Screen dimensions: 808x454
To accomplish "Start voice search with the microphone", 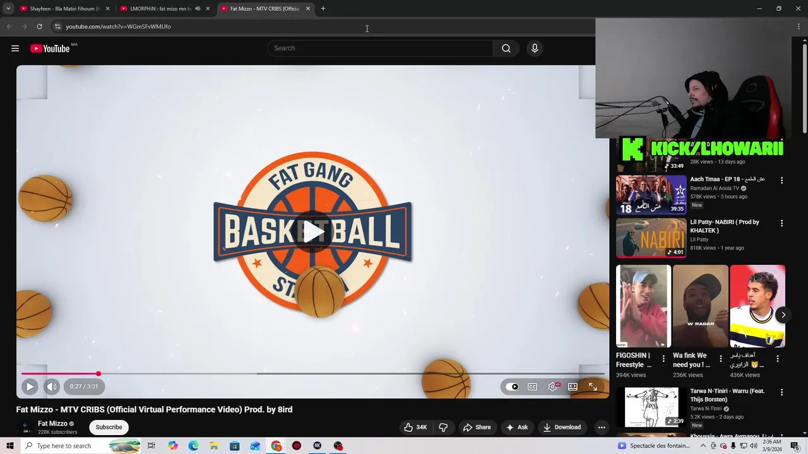I will pos(535,49).
